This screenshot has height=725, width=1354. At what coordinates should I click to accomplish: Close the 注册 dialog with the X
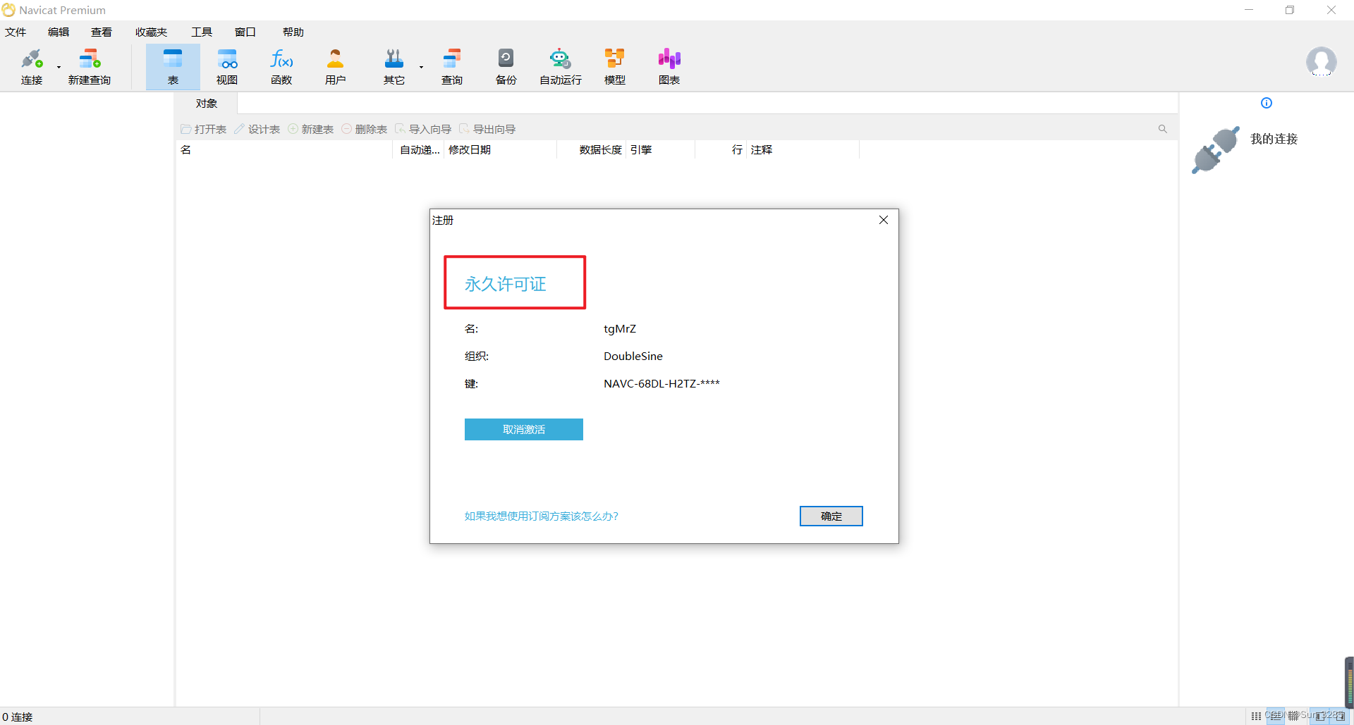tap(884, 220)
